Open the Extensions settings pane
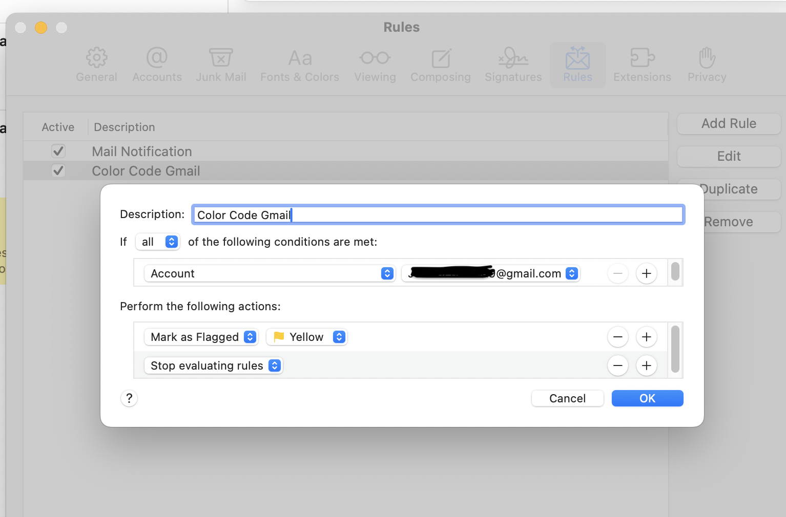The height and width of the screenshot is (517, 786). (x=642, y=64)
